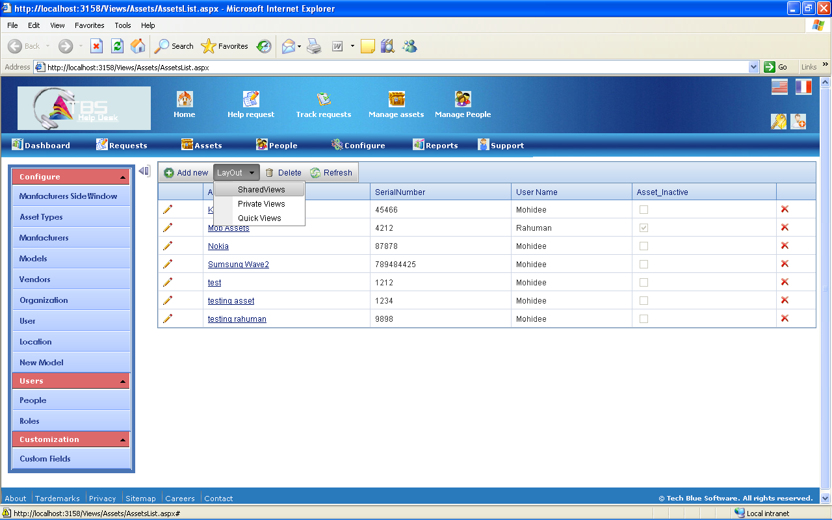Image resolution: width=832 pixels, height=520 pixels.
Task: Open the Help request icon
Action: [x=251, y=99]
